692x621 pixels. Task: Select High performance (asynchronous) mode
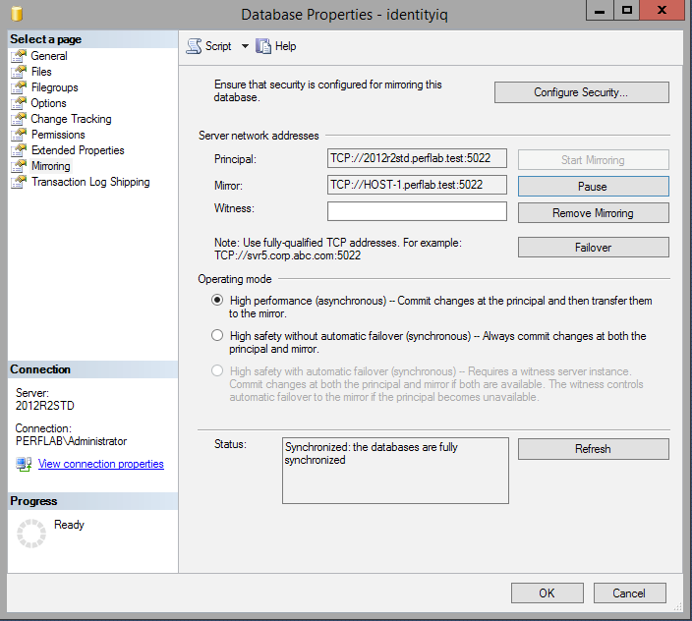click(x=217, y=300)
